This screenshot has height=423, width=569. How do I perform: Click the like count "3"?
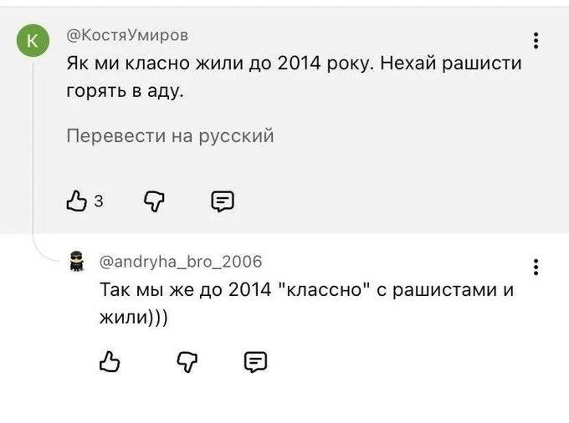99,201
